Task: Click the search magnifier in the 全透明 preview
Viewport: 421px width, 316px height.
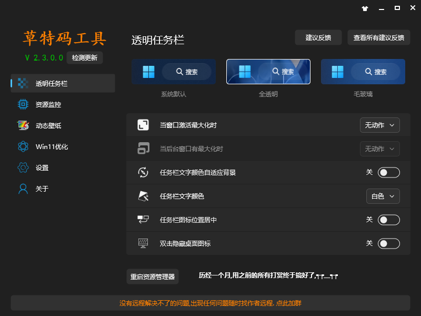Action: (x=276, y=71)
